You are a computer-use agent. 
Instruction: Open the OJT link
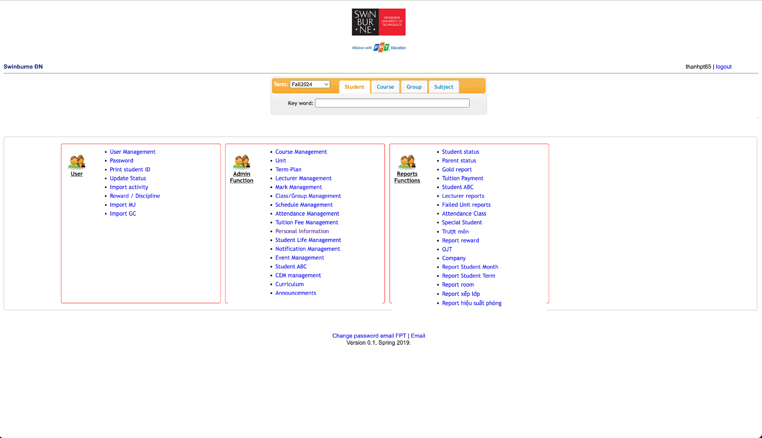click(x=447, y=249)
